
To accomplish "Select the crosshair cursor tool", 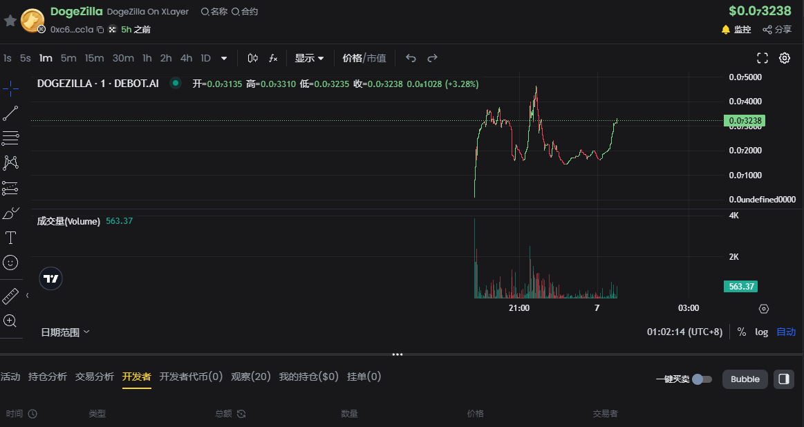I will point(11,88).
